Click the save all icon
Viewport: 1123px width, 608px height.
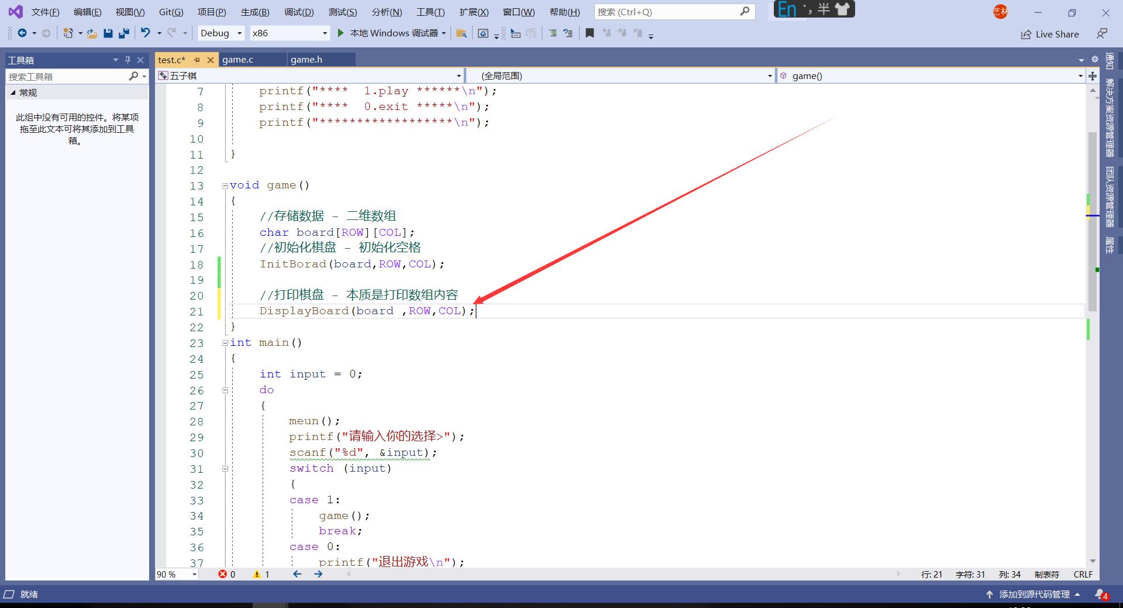point(124,33)
